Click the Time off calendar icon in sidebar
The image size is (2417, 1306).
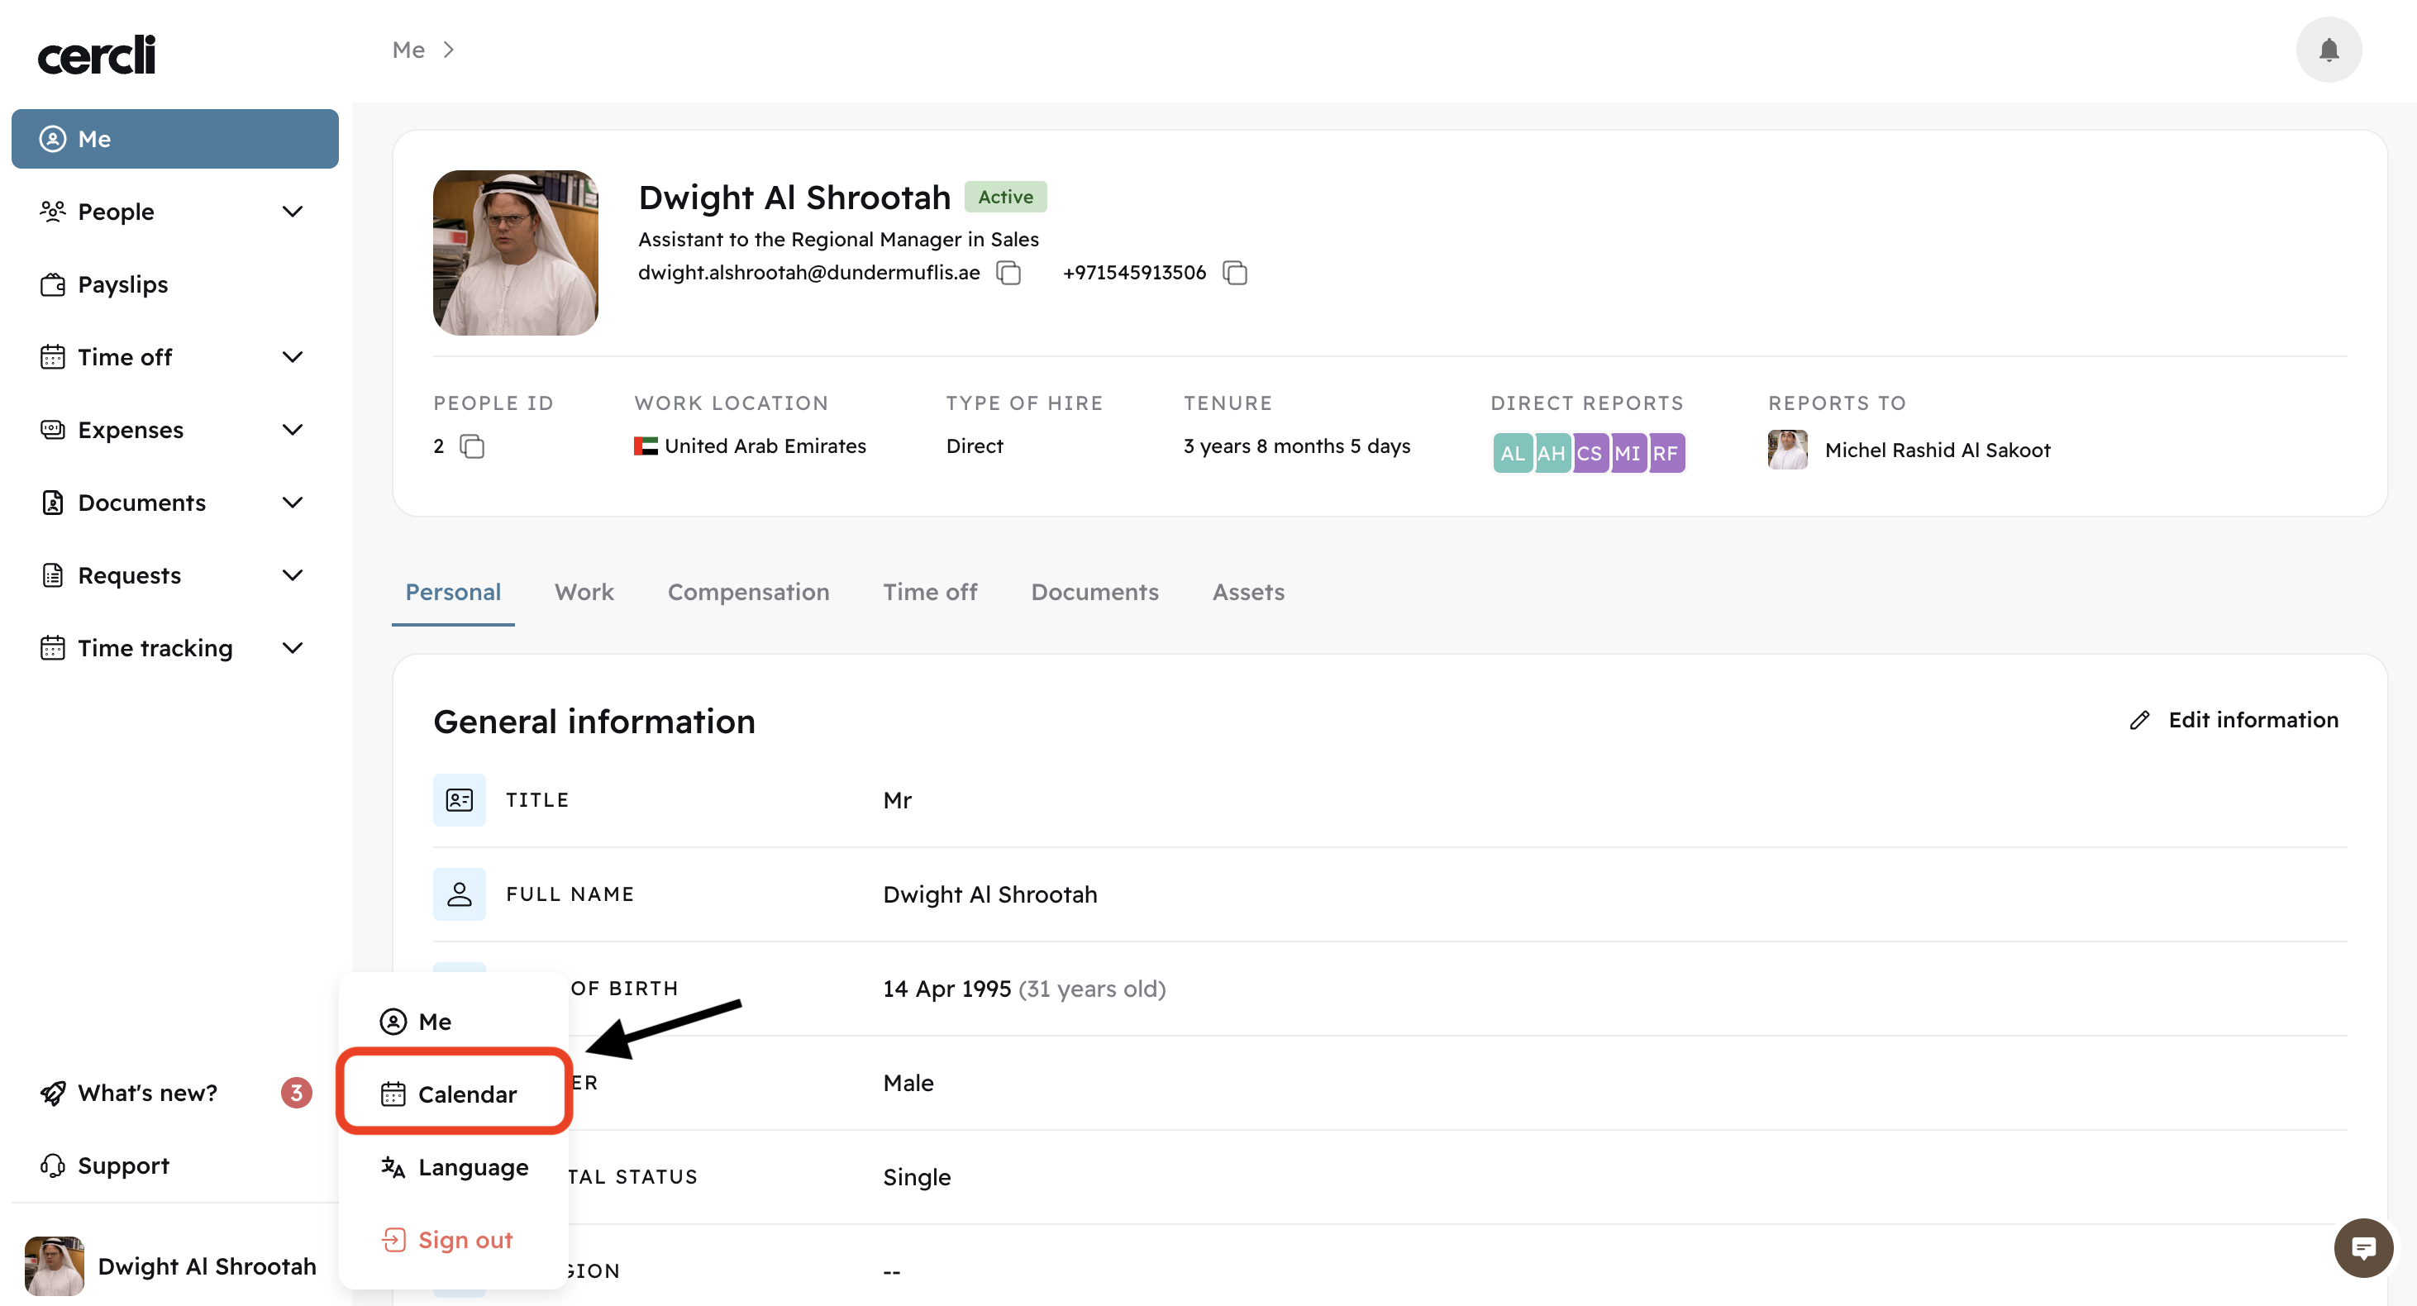click(53, 357)
